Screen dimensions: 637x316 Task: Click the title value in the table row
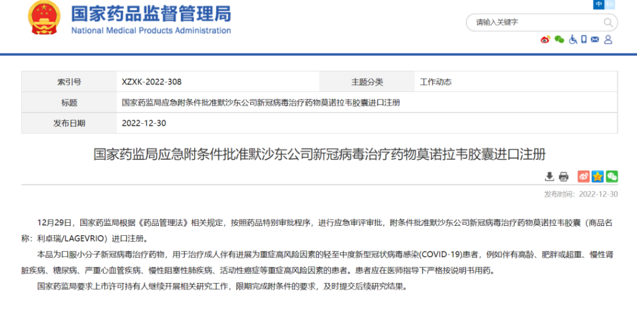coord(261,103)
